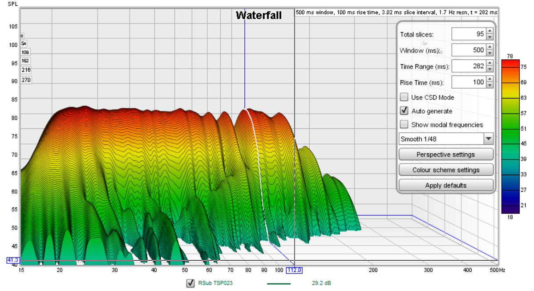The width and height of the screenshot is (534, 291).
Task: Decrease Time Range with down arrow
Action: click(x=490, y=70)
